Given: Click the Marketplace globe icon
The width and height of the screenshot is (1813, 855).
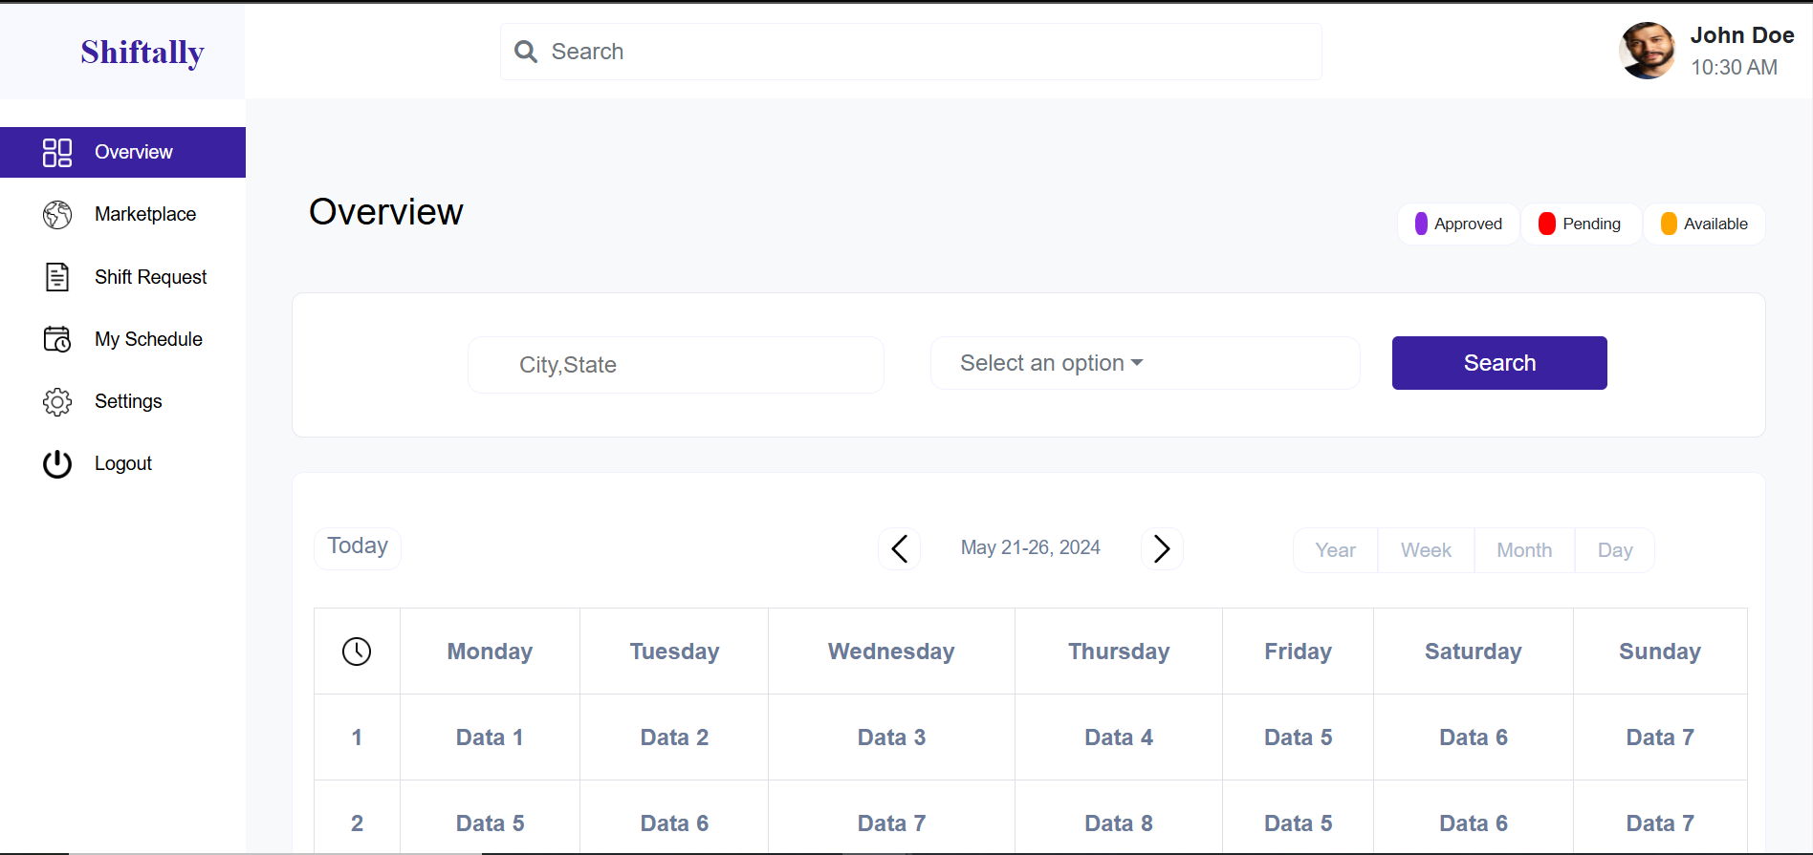Looking at the screenshot, I should (x=57, y=215).
